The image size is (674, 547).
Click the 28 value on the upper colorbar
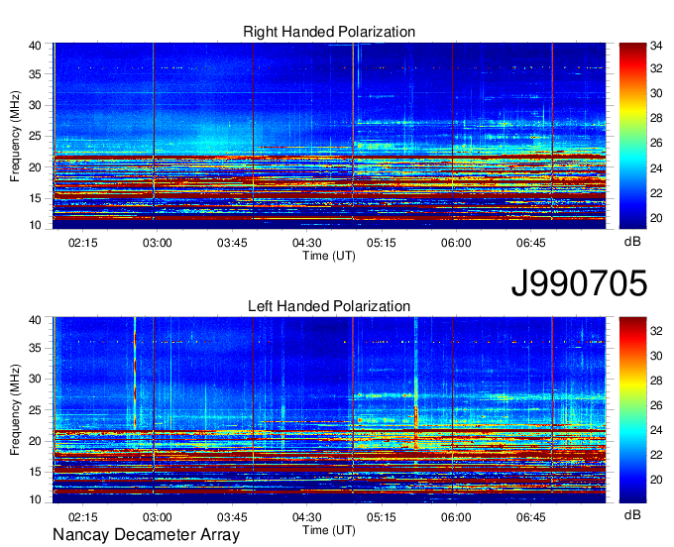click(656, 118)
